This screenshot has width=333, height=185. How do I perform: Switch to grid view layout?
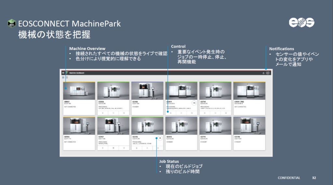[63, 77]
